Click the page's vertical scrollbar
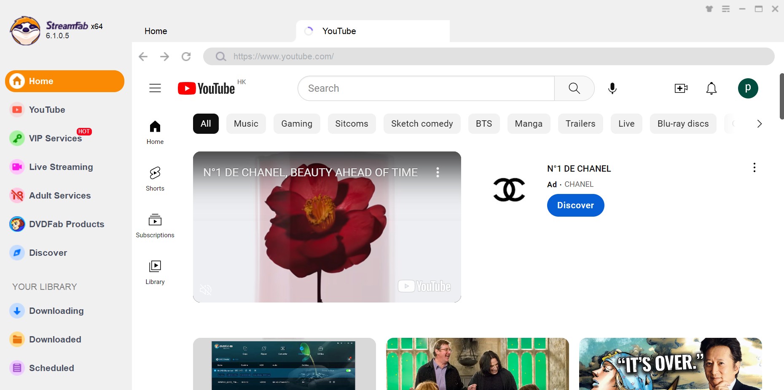The image size is (784, 390). coord(781,96)
